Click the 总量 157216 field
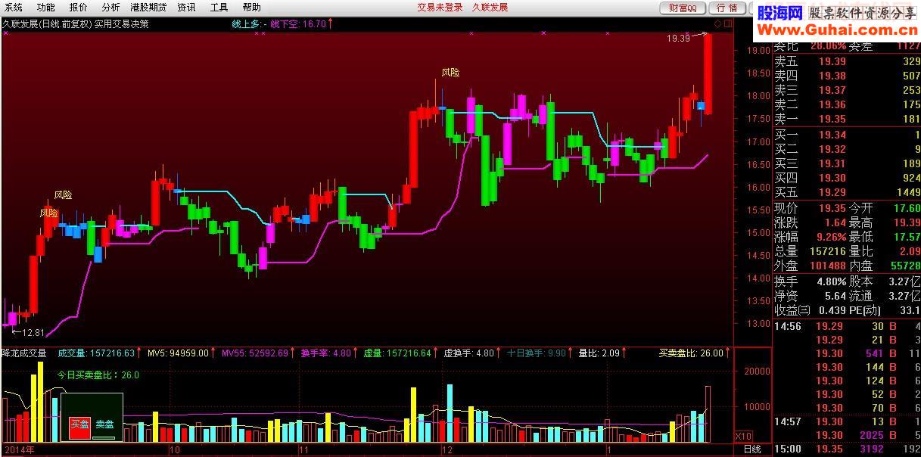The image size is (921, 457). [810, 251]
